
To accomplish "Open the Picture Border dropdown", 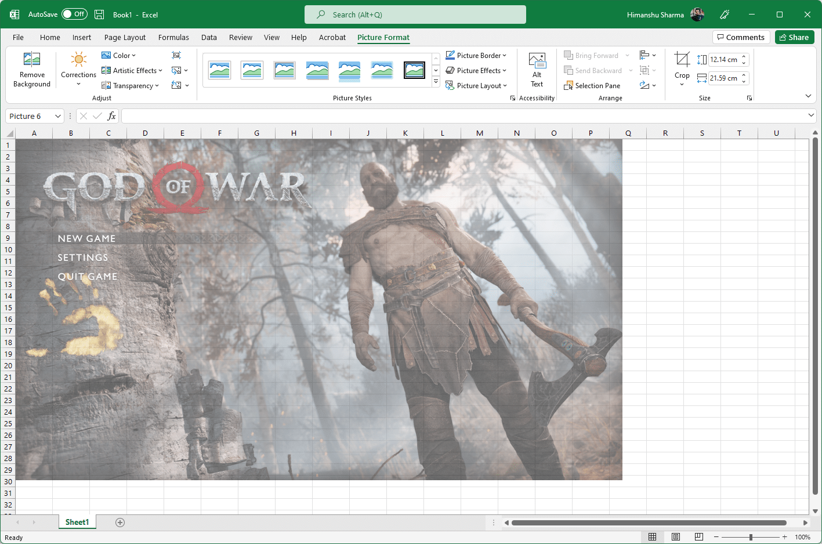I will (x=476, y=56).
